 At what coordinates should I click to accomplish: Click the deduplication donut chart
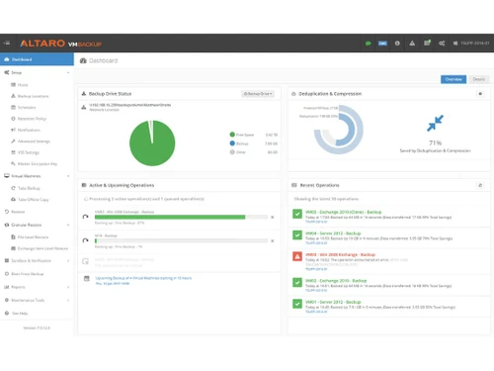click(x=339, y=130)
